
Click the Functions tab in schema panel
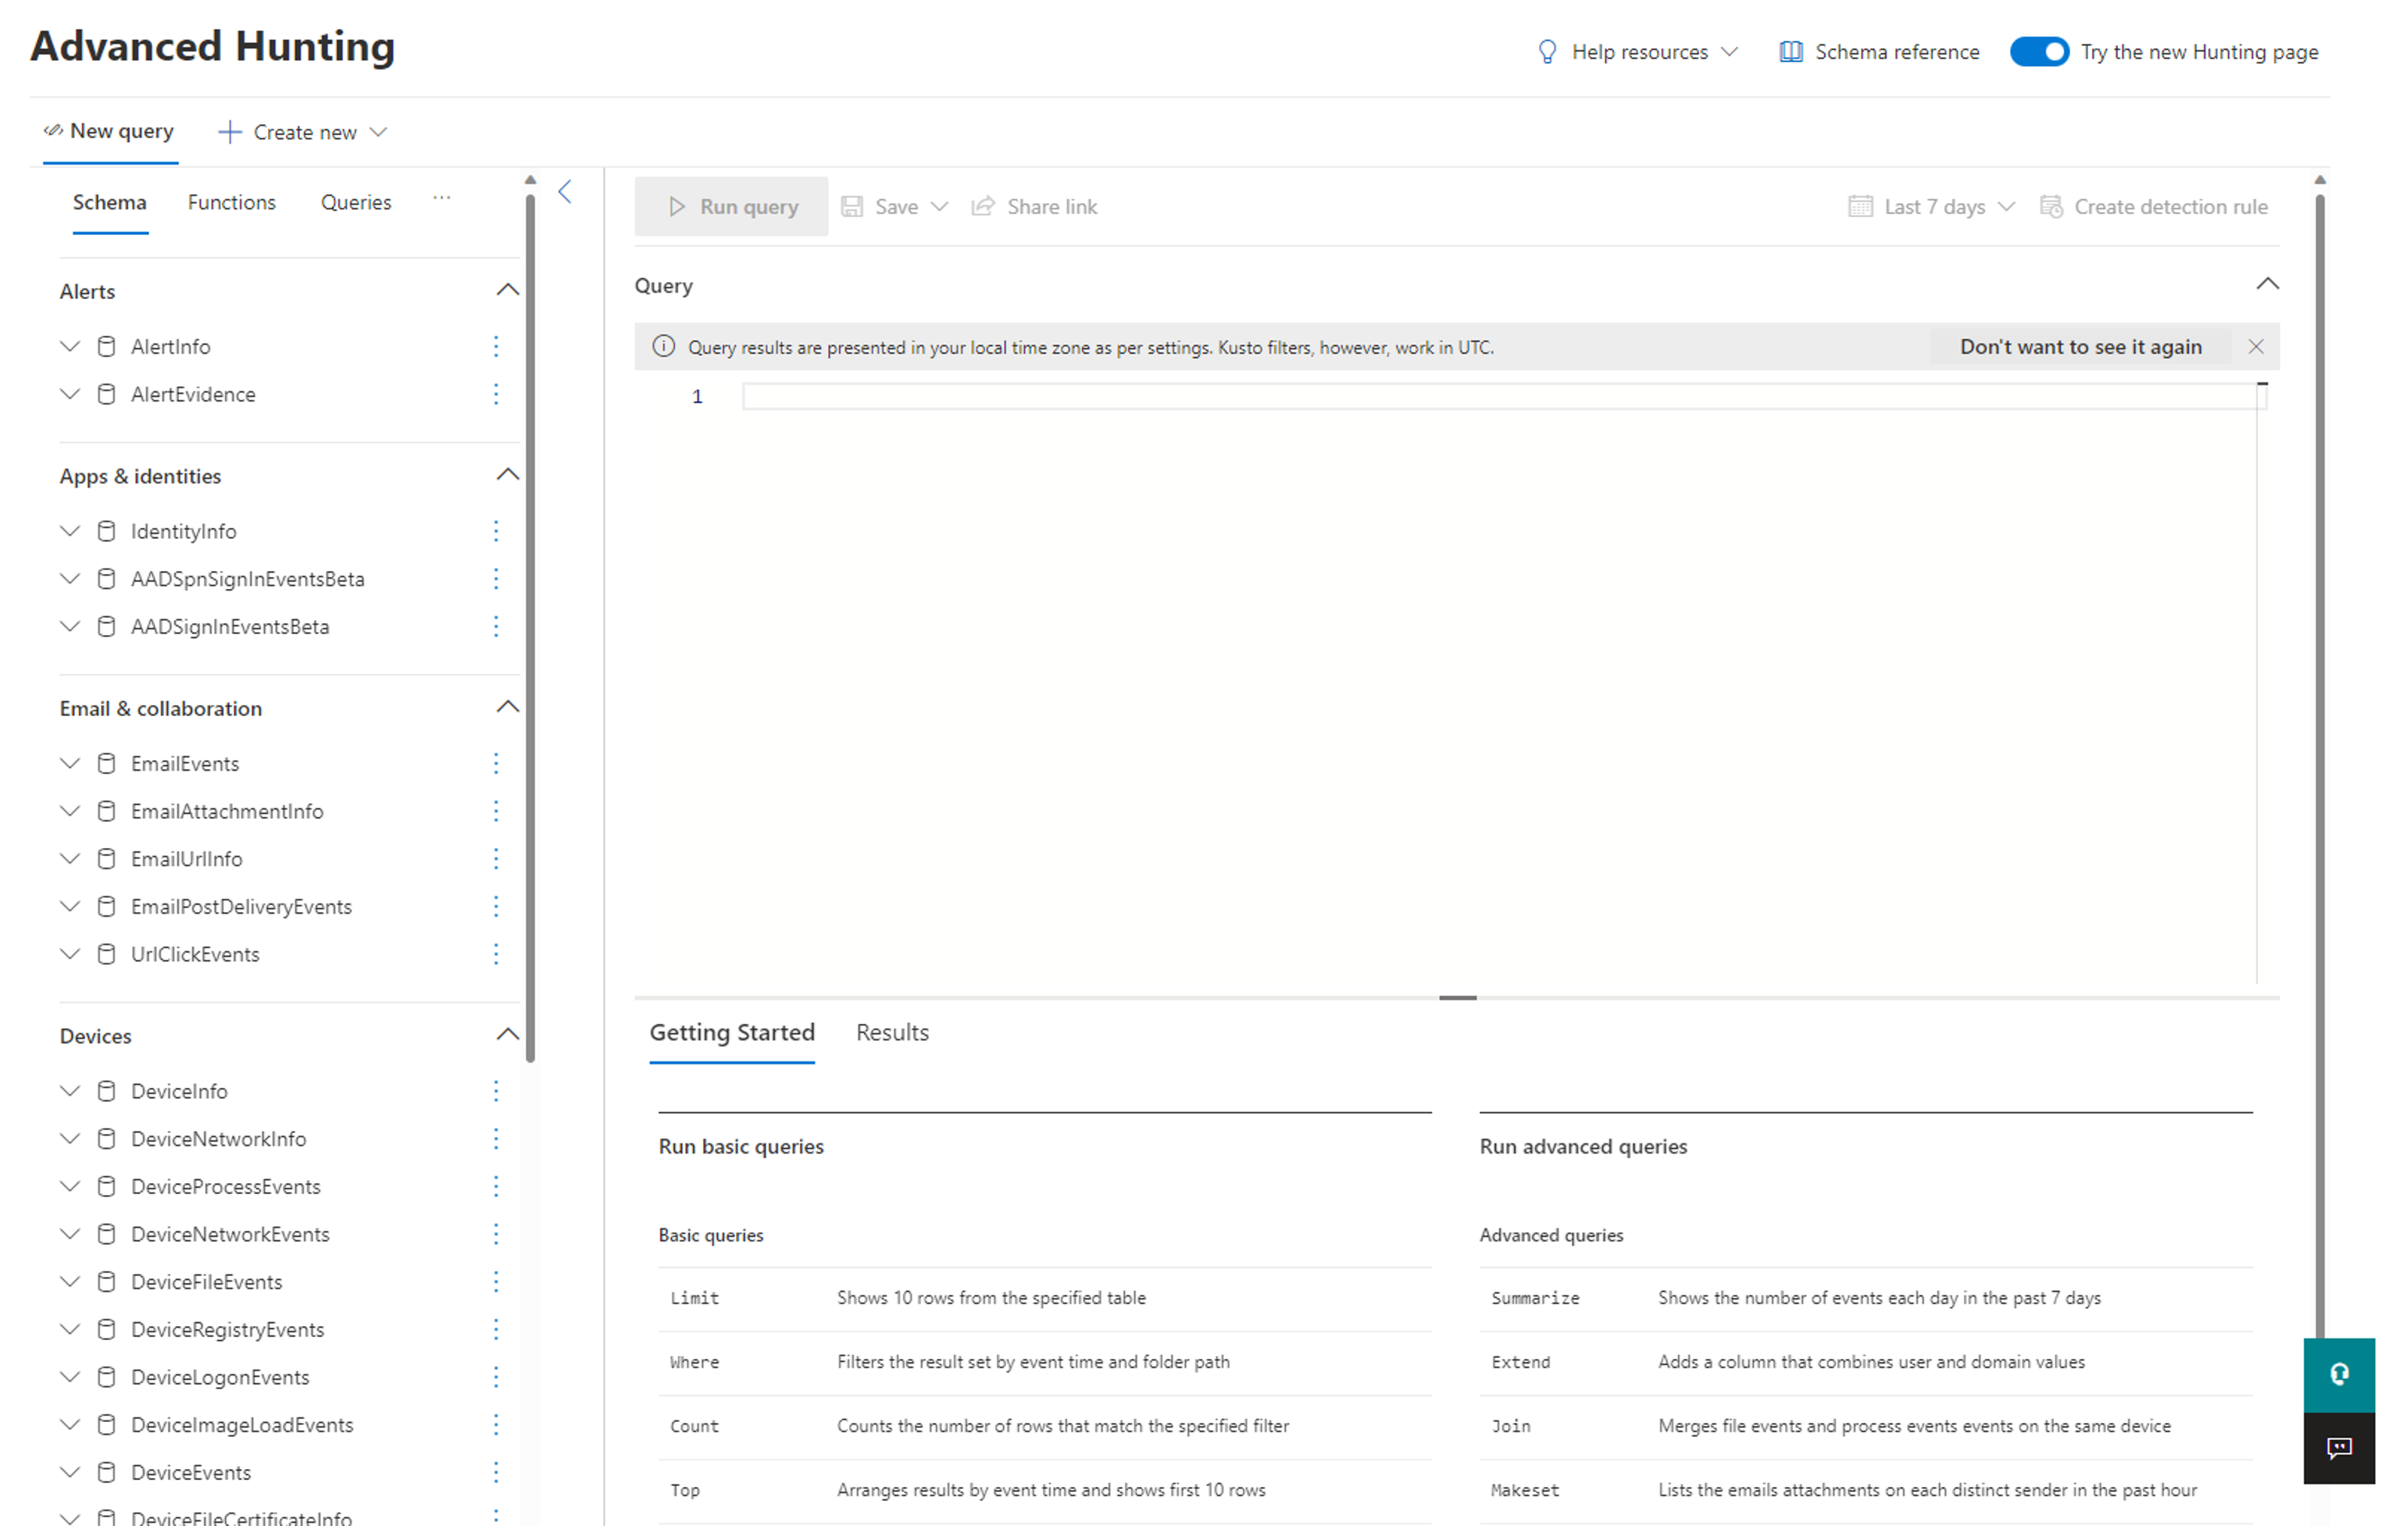click(x=231, y=201)
